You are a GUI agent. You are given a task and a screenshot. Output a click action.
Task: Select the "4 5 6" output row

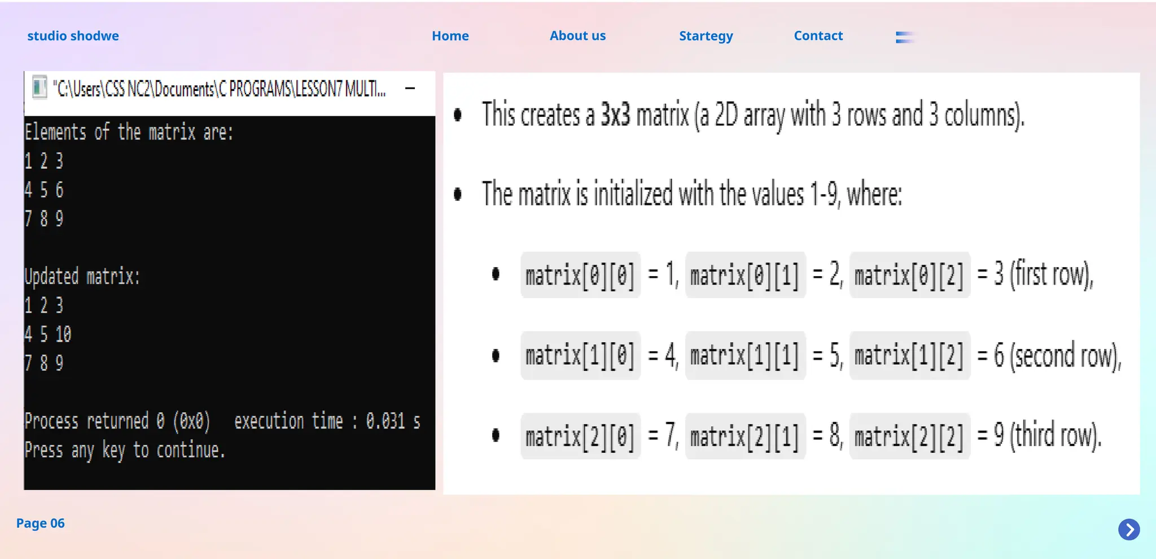(44, 190)
